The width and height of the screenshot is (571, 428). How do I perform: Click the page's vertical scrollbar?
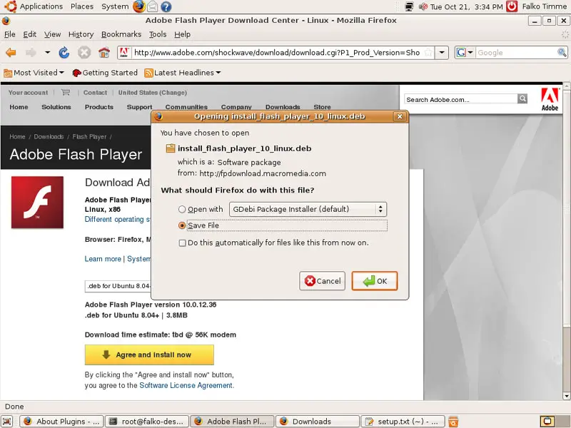pos(566,240)
